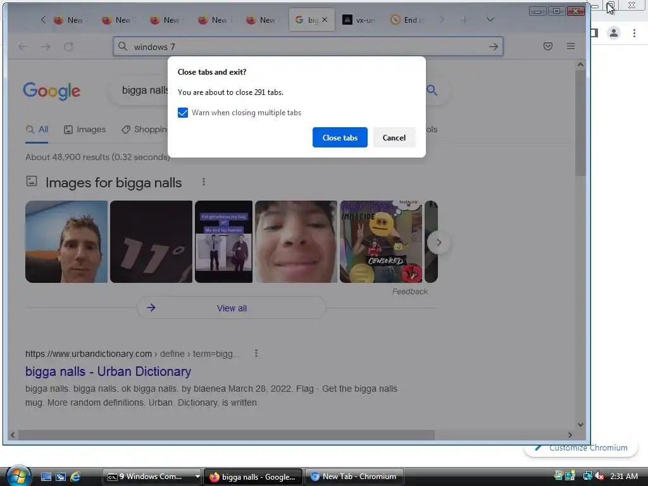Click the blue Google search magnifier
This screenshot has height=486, width=648.
(432, 90)
